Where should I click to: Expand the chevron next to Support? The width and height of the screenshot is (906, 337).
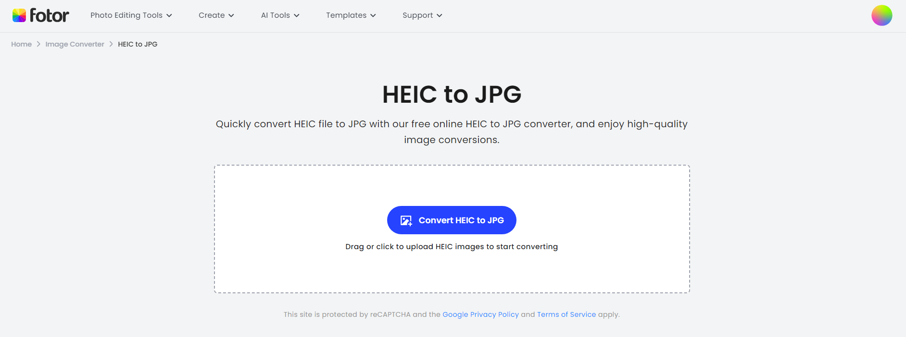coord(440,15)
